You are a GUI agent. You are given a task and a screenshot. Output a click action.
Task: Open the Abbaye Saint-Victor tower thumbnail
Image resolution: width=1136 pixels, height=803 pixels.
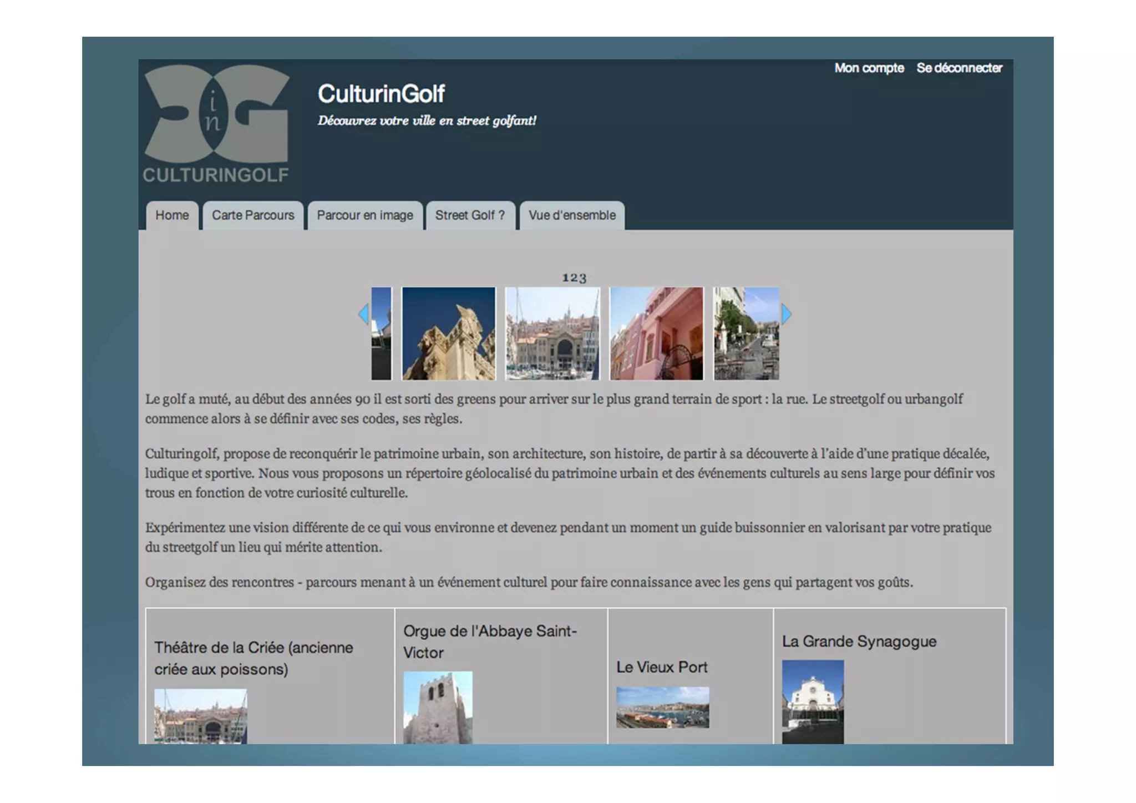pyautogui.click(x=438, y=708)
